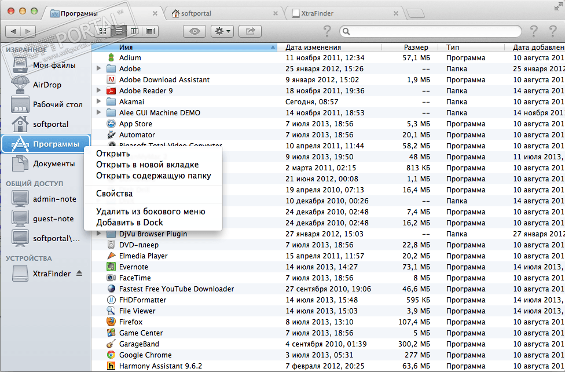Select the Adium app icon
565x372 pixels.
point(111,58)
